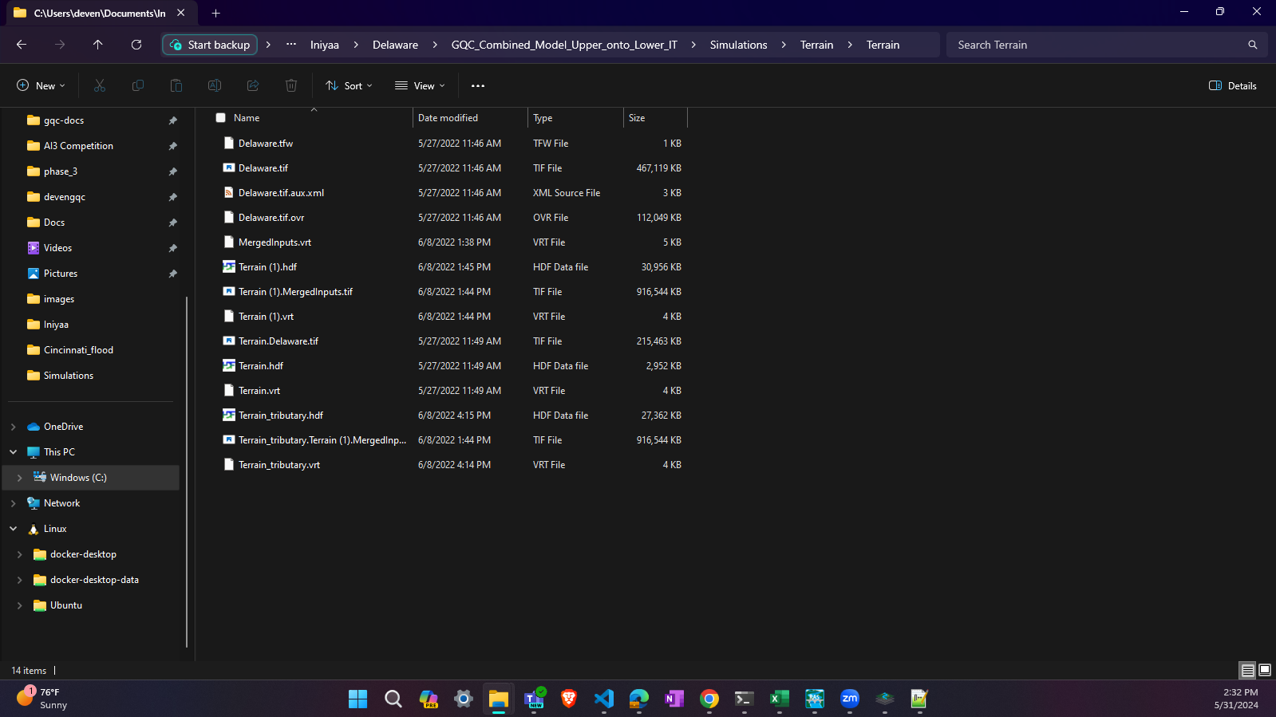This screenshot has width=1276, height=717.
Task: Click Start backup button
Action: click(210, 45)
